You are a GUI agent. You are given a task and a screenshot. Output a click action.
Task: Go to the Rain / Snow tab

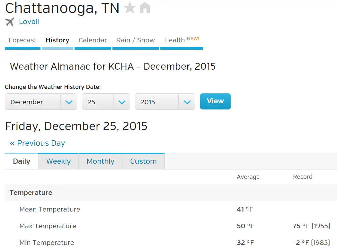click(x=135, y=40)
